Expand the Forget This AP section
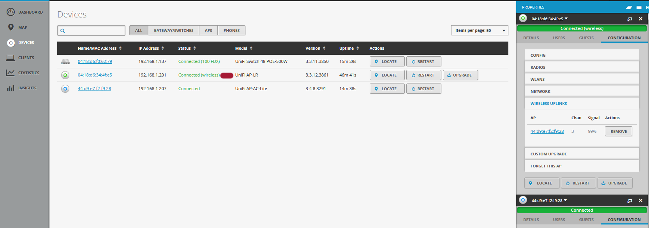This screenshot has width=649, height=228. click(x=582, y=166)
